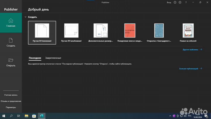The height and width of the screenshot is (119, 211).
Task: Pick the Поваренная книга template
Action: coord(130,33)
